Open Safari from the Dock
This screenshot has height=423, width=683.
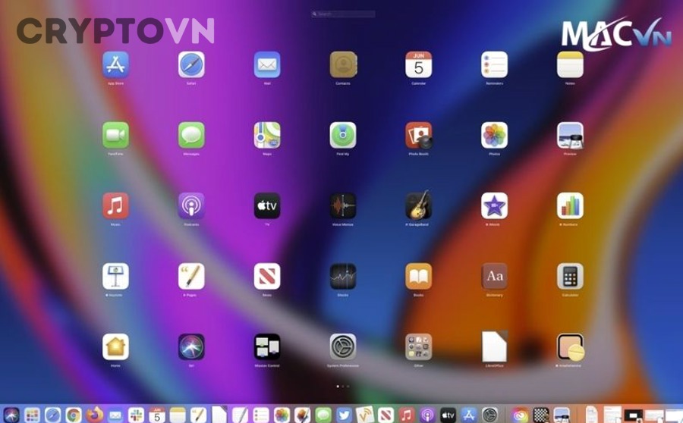(52, 415)
